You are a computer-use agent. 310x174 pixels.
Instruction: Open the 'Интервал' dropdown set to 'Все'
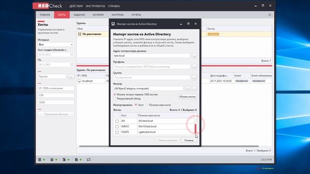56,44
